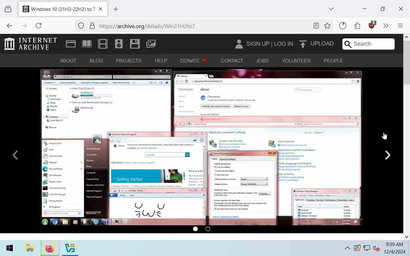410x256 pixels.
Task: Reload the current page
Action: 38,26
